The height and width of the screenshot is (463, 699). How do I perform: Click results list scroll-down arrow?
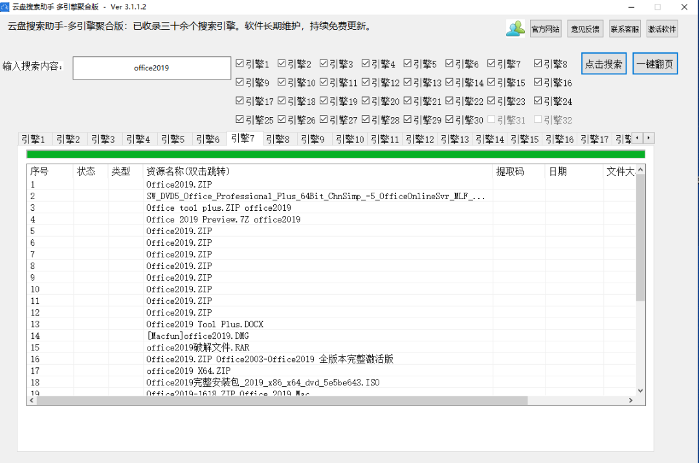[640, 391]
